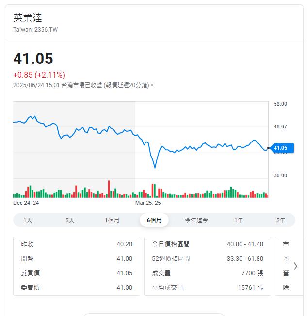Click the 41.05 current price marker tag
Viewport: 307px width, 316px height.
pyautogui.click(x=282, y=148)
